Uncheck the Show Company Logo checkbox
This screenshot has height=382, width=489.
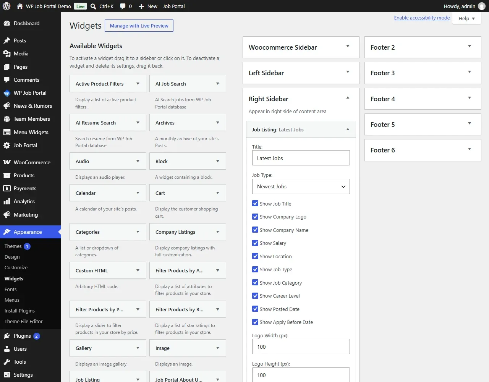click(x=255, y=217)
